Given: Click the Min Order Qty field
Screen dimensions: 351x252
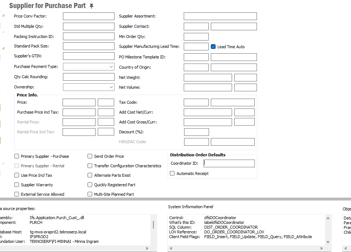Looking at the screenshot, I should click(x=196, y=37).
